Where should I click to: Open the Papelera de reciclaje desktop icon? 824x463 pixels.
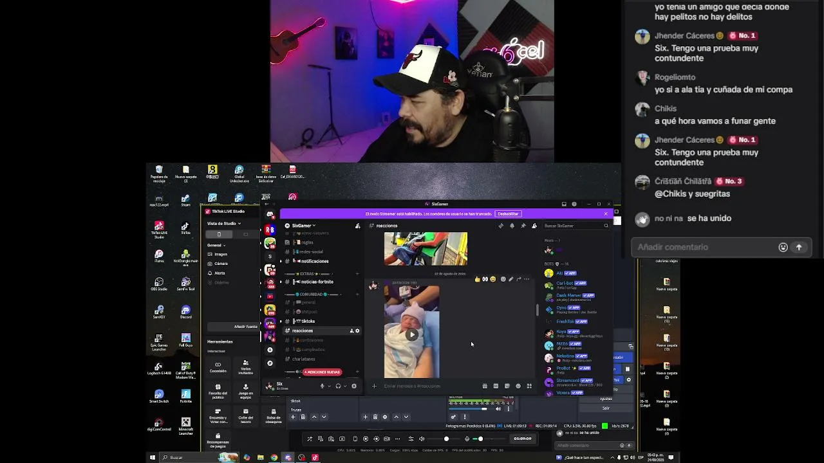pos(159,173)
